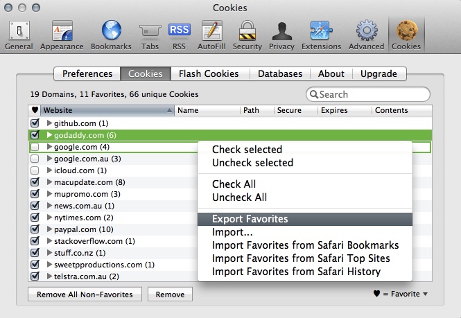Expand the mupromo.com disclosure triangle
This screenshot has height=318, width=461.
coord(49,194)
